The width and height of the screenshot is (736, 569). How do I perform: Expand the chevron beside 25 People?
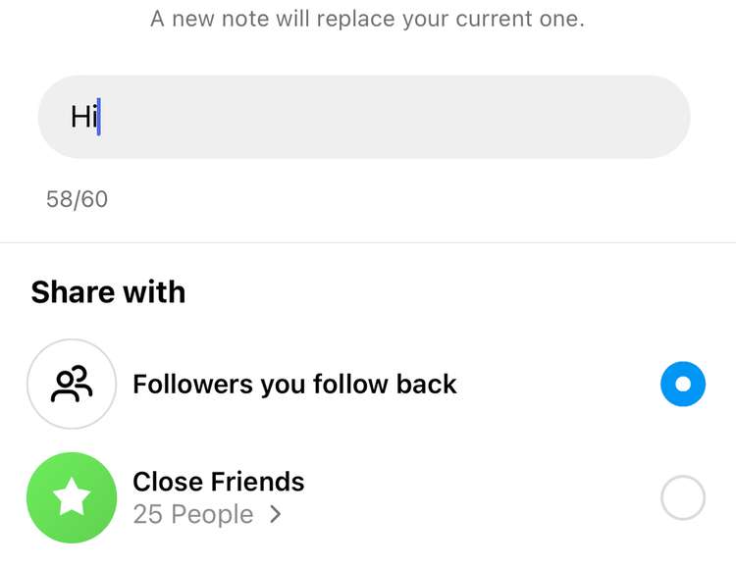[x=276, y=514]
